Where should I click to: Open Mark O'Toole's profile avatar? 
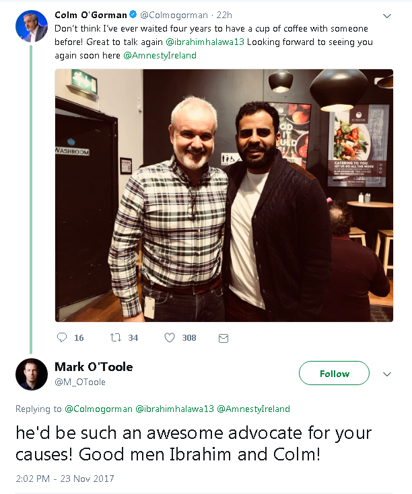pyautogui.click(x=31, y=374)
